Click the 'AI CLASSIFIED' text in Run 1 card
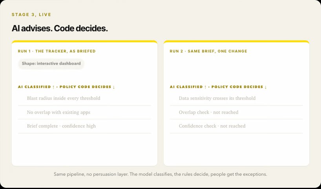The width and height of the screenshot is (321, 189). 35,87
